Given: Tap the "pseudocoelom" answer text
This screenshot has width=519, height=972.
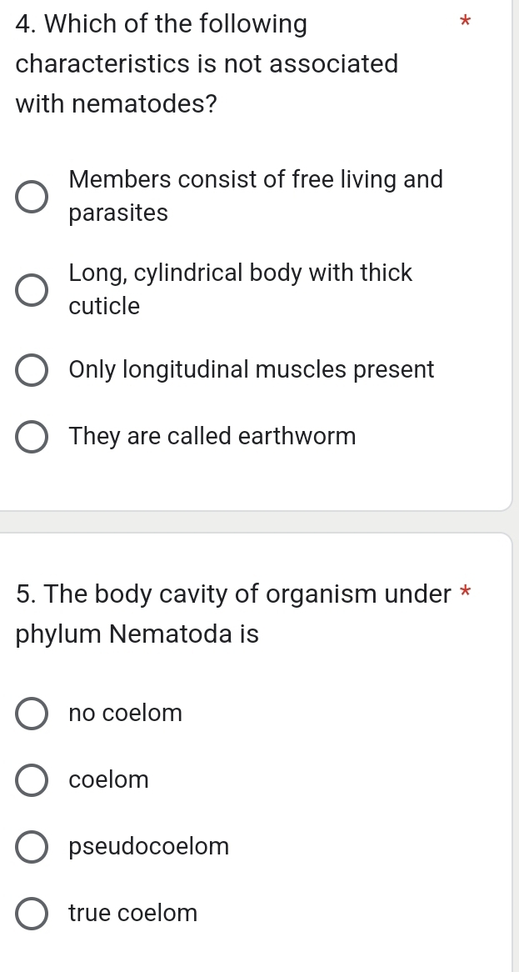Looking at the screenshot, I should click(149, 847).
